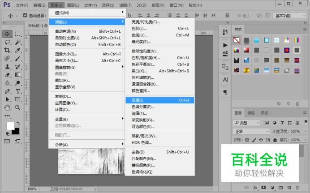Select the Hand tool
This screenshot has height=193, width=310.
click(7, 107)
